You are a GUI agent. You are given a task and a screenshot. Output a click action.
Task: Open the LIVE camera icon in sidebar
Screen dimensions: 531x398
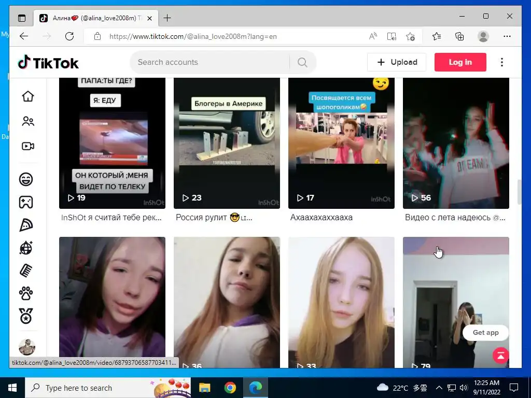pyautogui.click(x=28, y=146)
